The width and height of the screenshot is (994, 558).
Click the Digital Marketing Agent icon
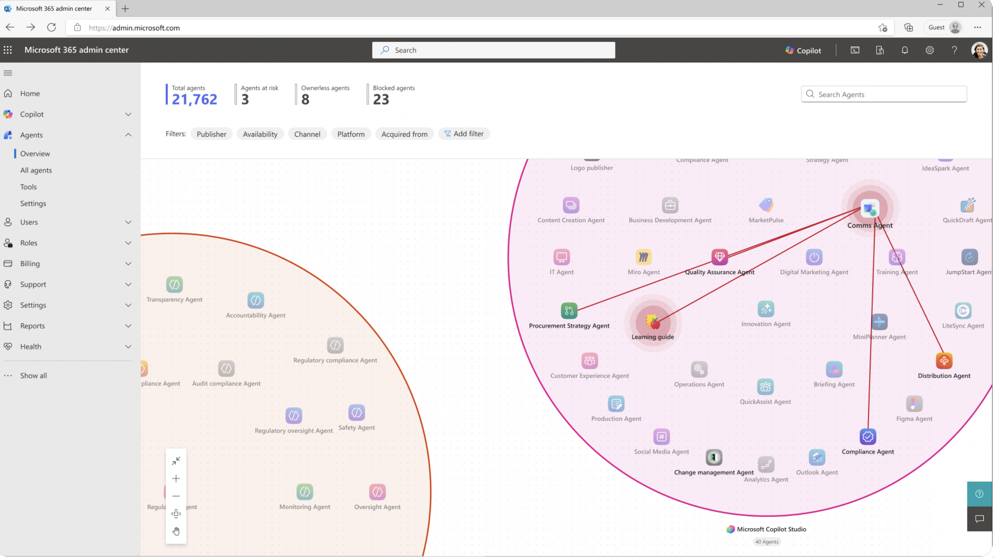pyautogui.click(x=814, y=257)
